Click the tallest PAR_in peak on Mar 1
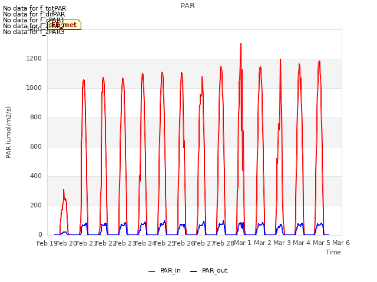 pos(241,44)
